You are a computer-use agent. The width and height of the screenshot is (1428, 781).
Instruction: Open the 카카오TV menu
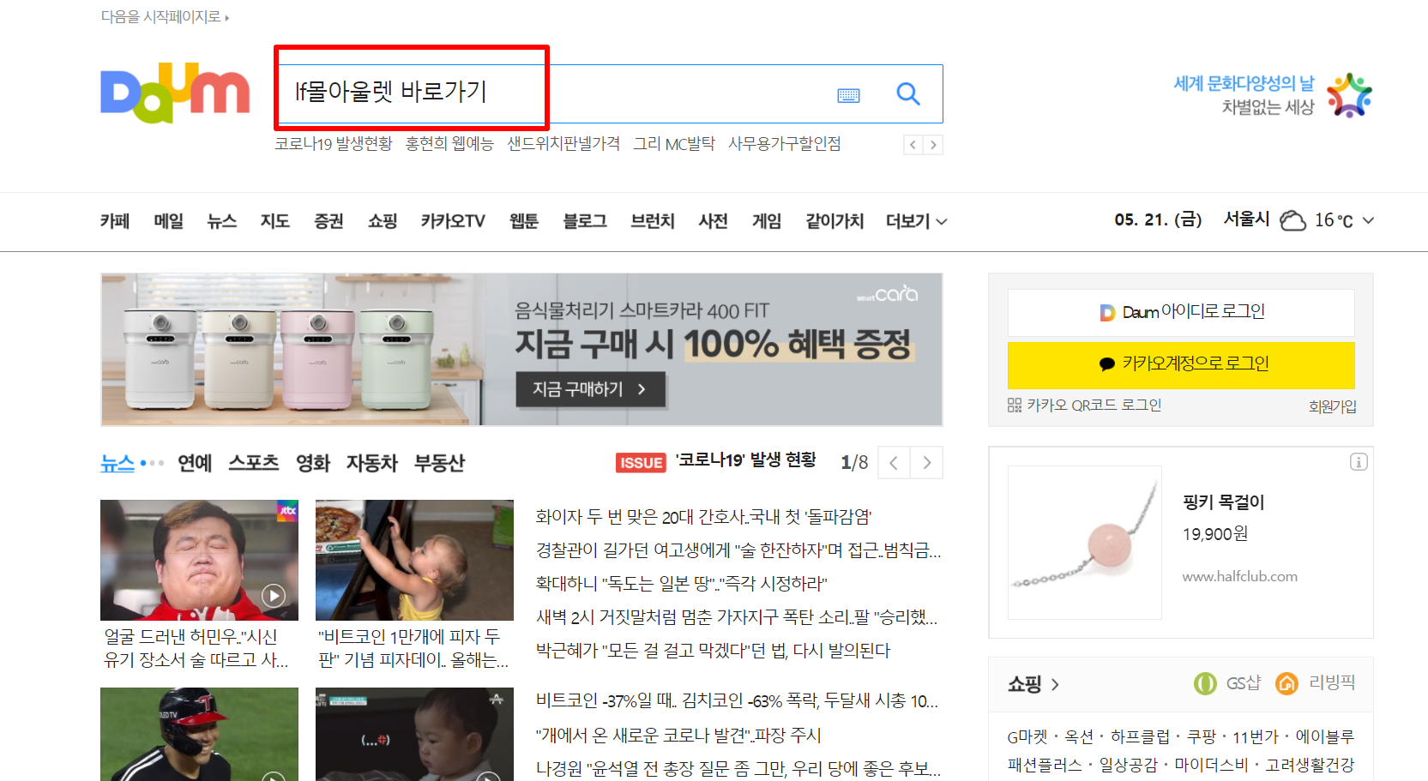pos(453,221)
